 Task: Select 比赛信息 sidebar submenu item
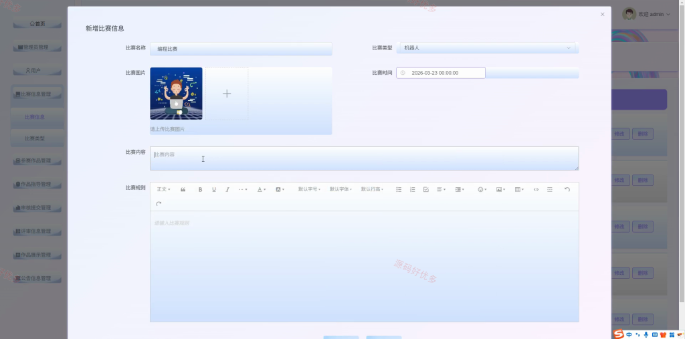click(x=37, y=117)
